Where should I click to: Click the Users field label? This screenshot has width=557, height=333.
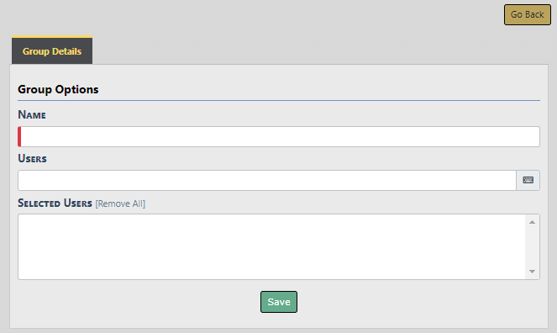32,158
